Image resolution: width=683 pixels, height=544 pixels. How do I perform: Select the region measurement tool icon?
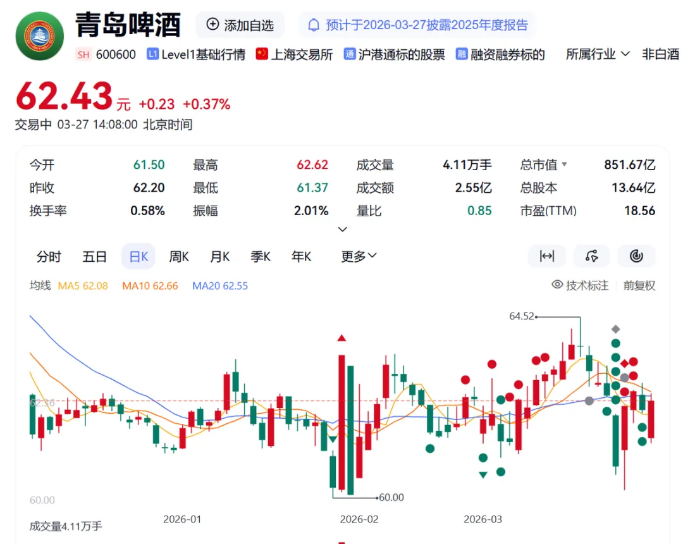[x=546, y=256]
